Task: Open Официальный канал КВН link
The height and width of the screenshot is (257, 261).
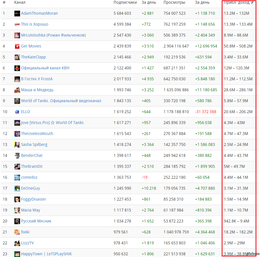Action: 45,68
